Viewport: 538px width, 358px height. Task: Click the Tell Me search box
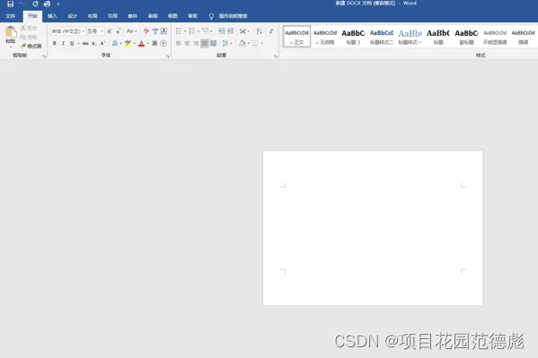[x=229, y=16]
